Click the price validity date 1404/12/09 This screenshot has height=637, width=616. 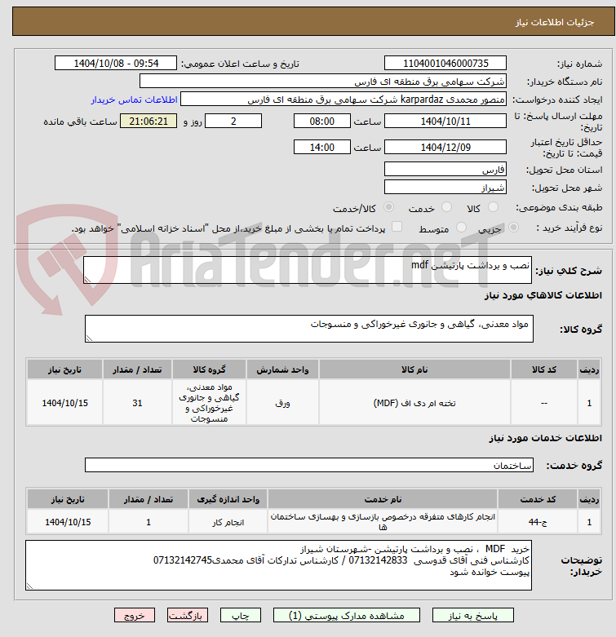pyautogui.click(x=445, y=147)
